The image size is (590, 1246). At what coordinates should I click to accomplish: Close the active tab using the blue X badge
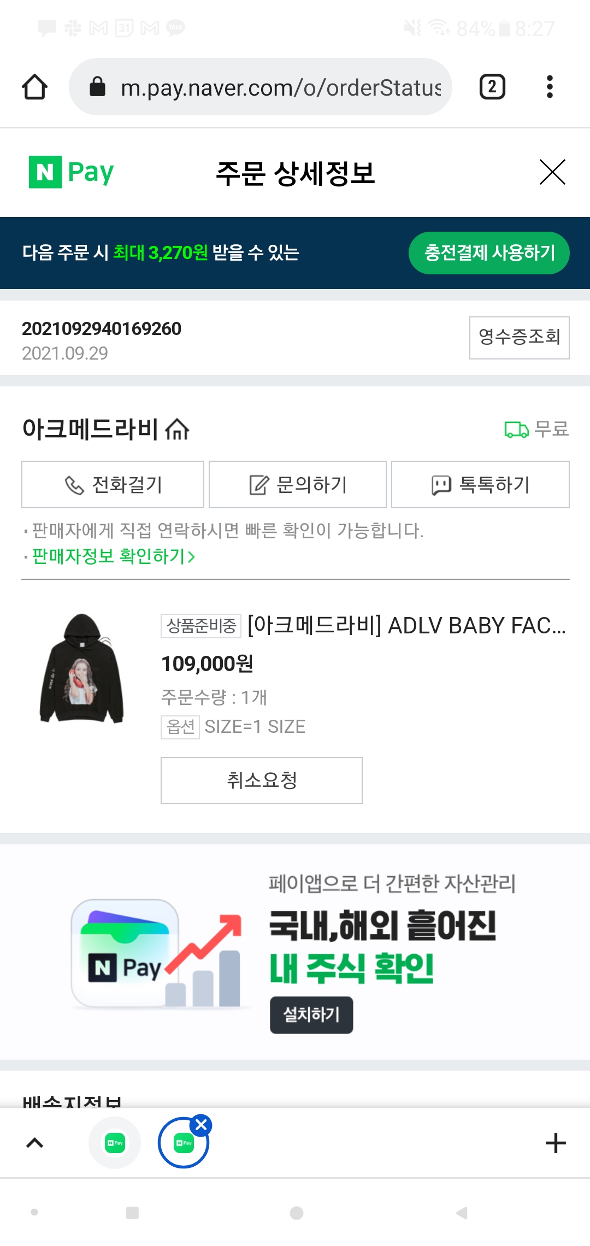[202, 1125]
